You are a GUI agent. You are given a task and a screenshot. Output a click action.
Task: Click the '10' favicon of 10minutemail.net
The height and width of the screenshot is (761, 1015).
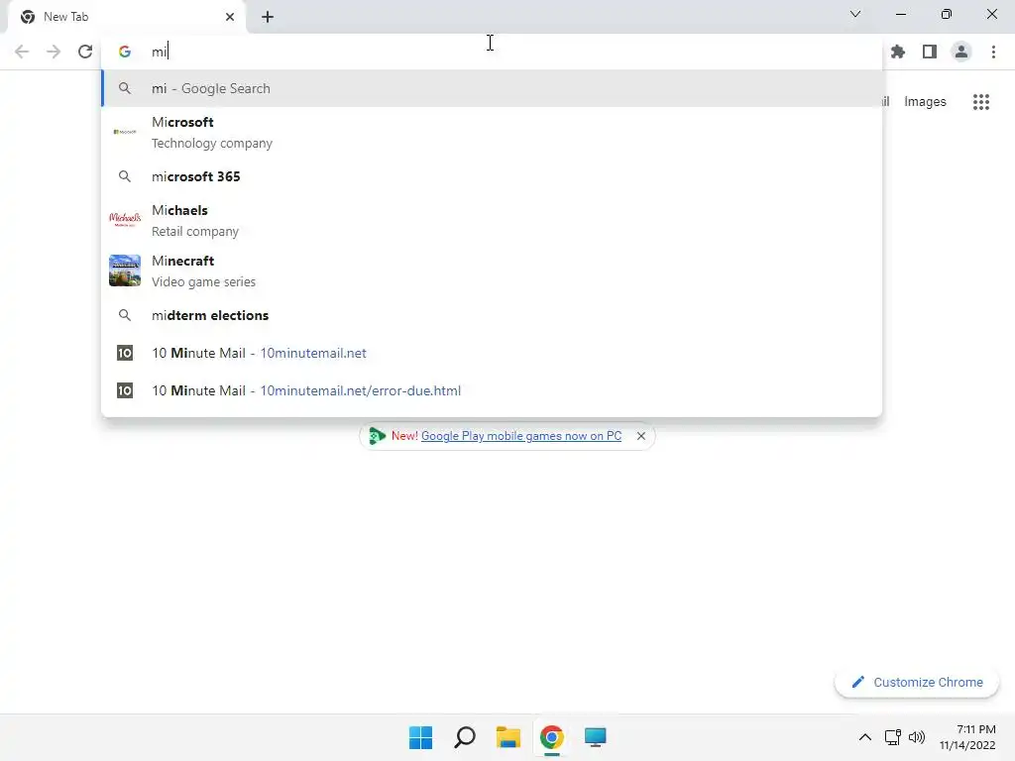click(125, 354)
